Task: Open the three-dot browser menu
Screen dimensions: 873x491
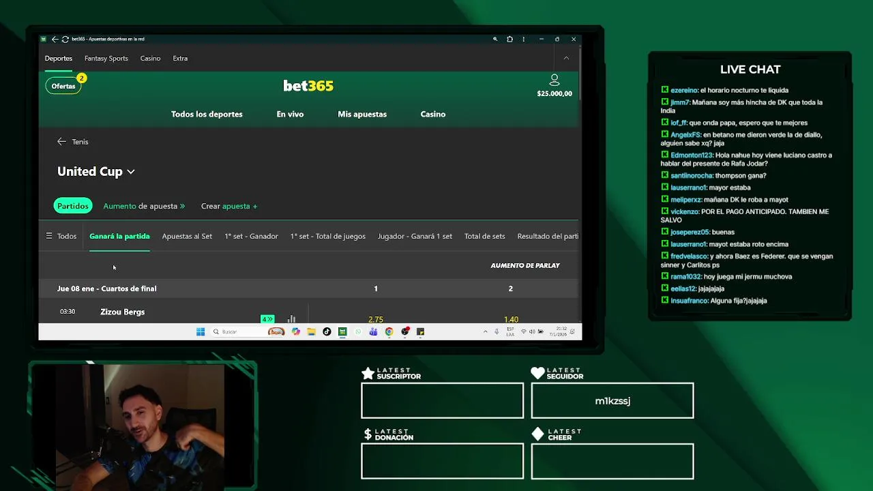Action: [524, 39]
